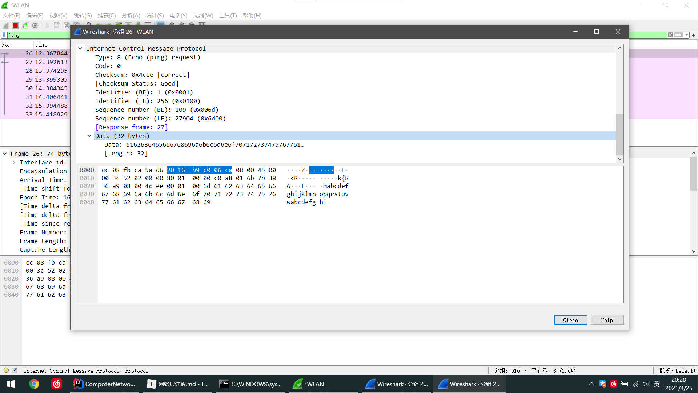Viewport: 698px width, 393px height.
Task: Select Sequence number (BE): 109 line
Action: [157, 110]
